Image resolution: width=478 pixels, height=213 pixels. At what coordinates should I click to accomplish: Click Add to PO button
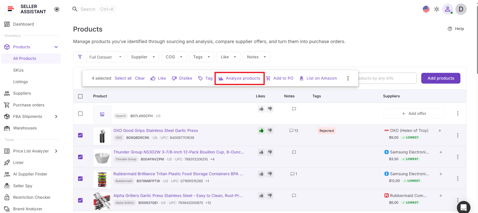click(x=280, y=78)
